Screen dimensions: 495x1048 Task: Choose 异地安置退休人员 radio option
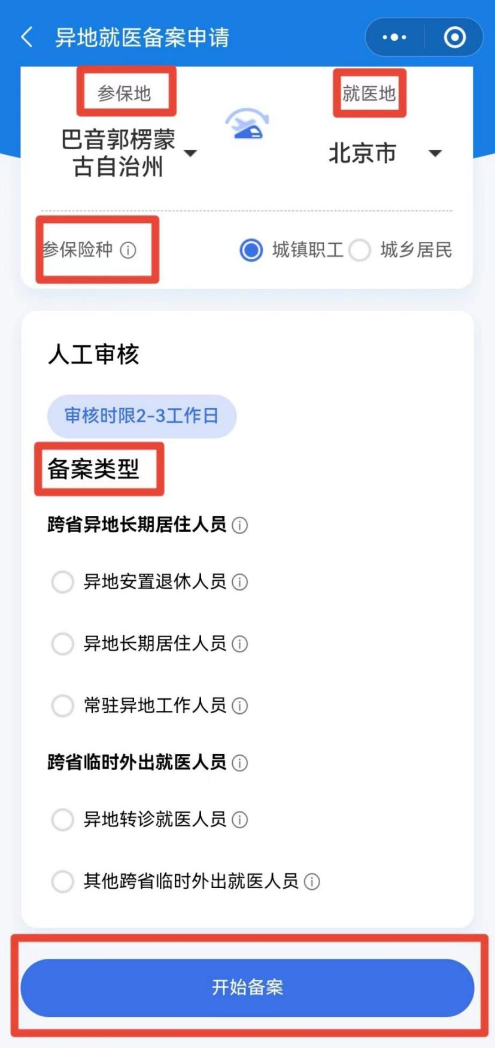62,582
